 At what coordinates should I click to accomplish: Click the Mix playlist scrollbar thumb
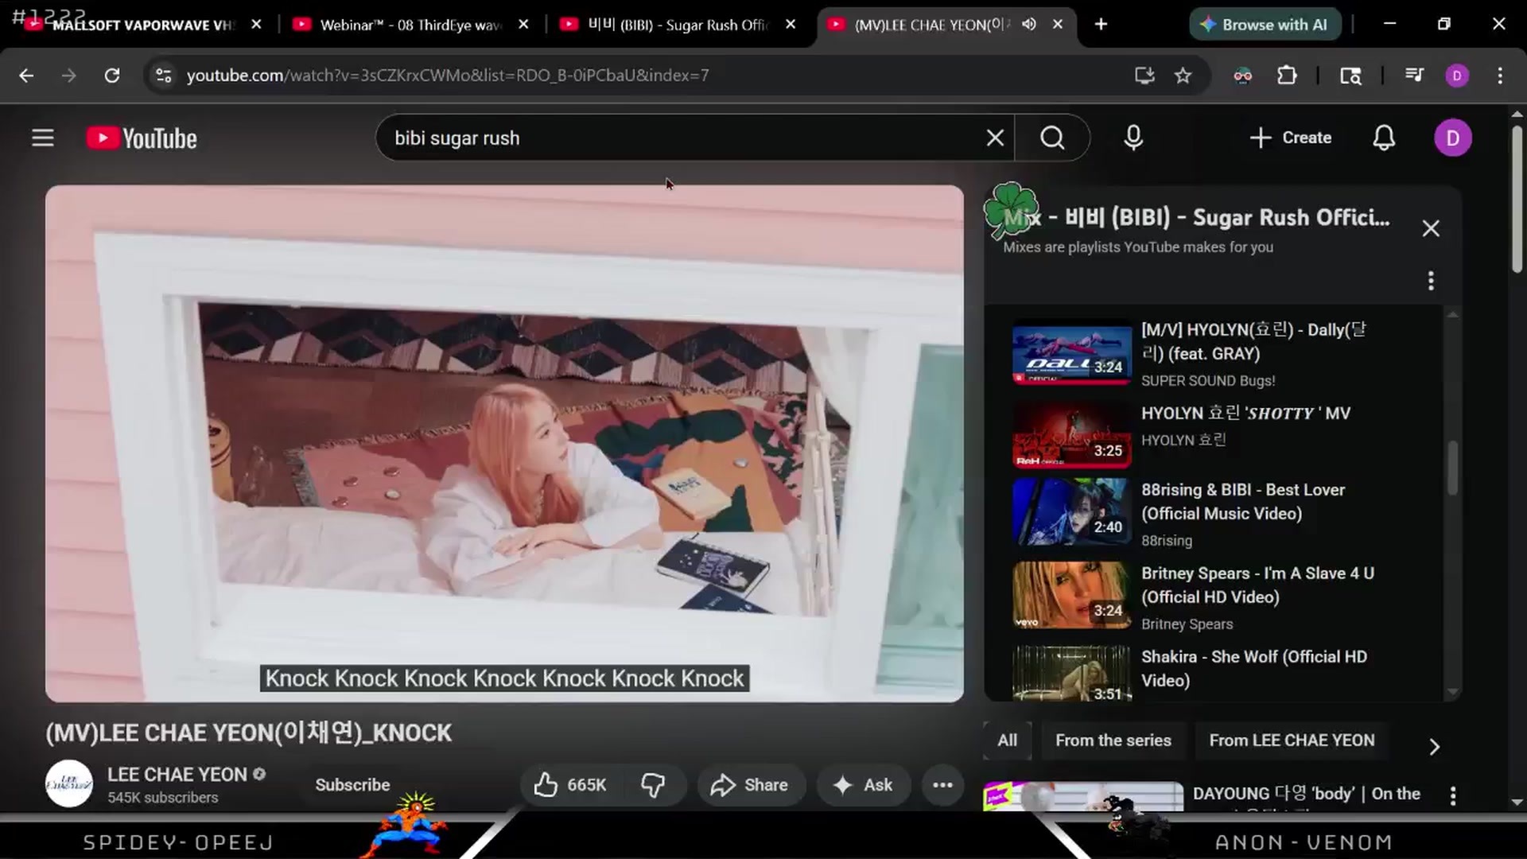click(1452, 468)
